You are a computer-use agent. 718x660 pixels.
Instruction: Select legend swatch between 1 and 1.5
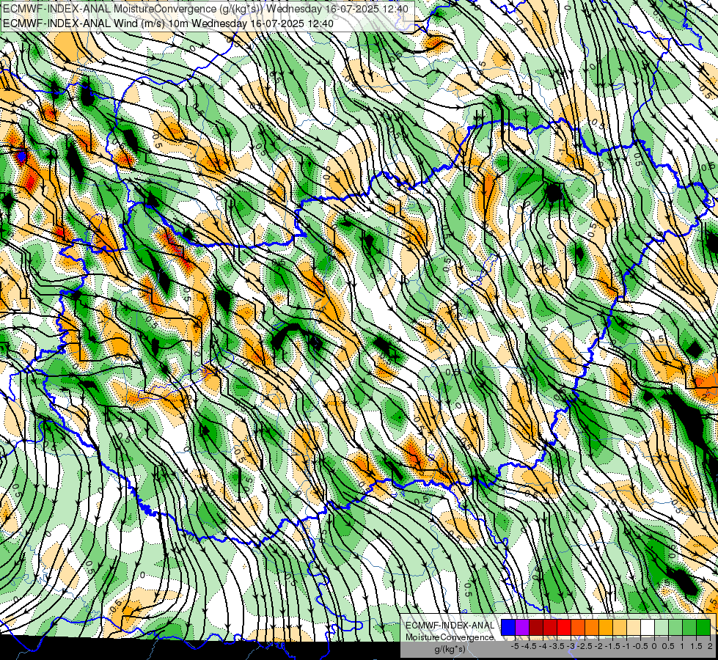pos(689,627)
